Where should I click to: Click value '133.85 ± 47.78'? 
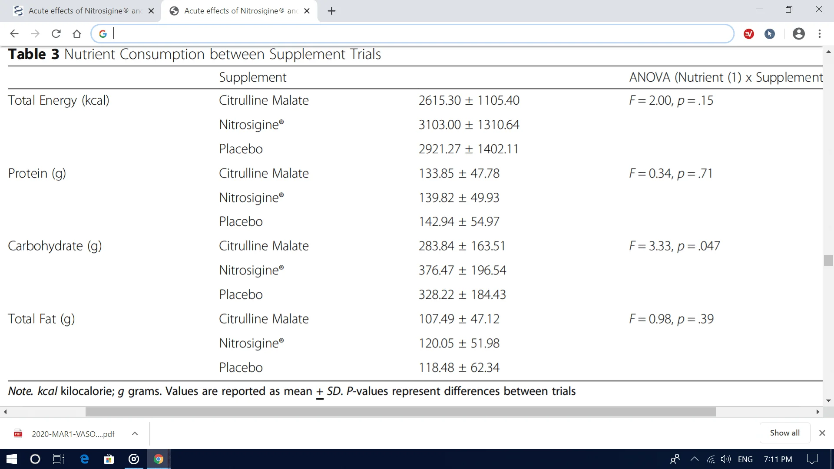459,173
